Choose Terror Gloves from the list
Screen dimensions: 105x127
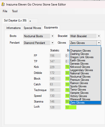click(85, 90)
